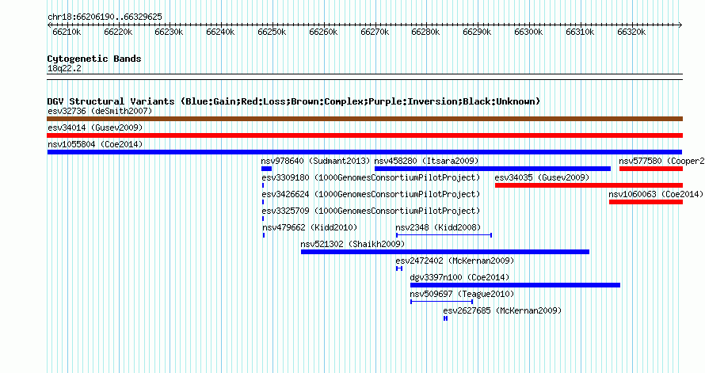Click the small nsv978640 blue bar
This screenshot has width=705, height=373.
click(267, 169)
